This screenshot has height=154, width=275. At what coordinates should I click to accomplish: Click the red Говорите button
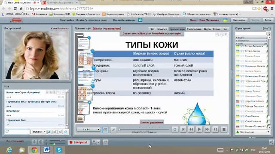79,142
